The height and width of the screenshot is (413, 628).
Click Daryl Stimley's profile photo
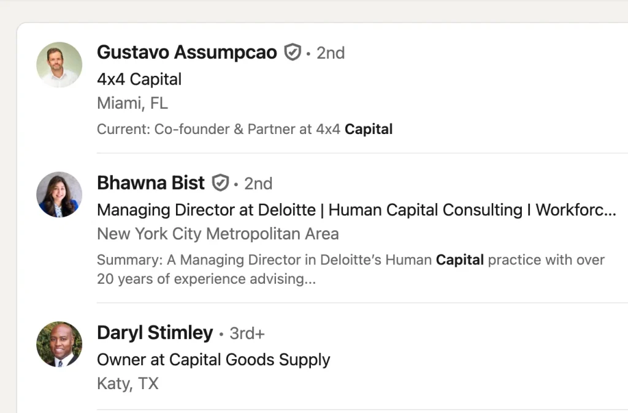click(x=59, y=344)
